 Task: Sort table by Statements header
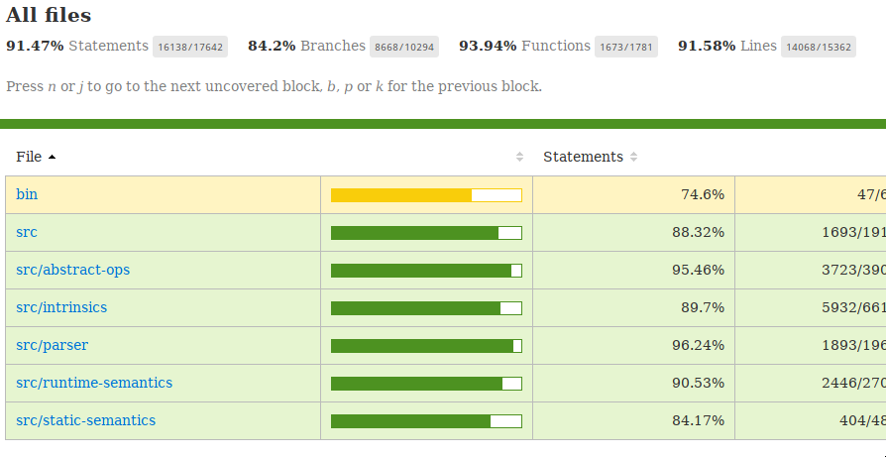click(583, 158)
